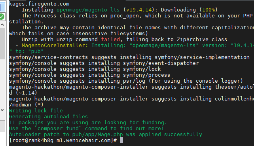Click the '/modman (*)' output line
This screenshot has height=146, width=254.
[26, 105]
